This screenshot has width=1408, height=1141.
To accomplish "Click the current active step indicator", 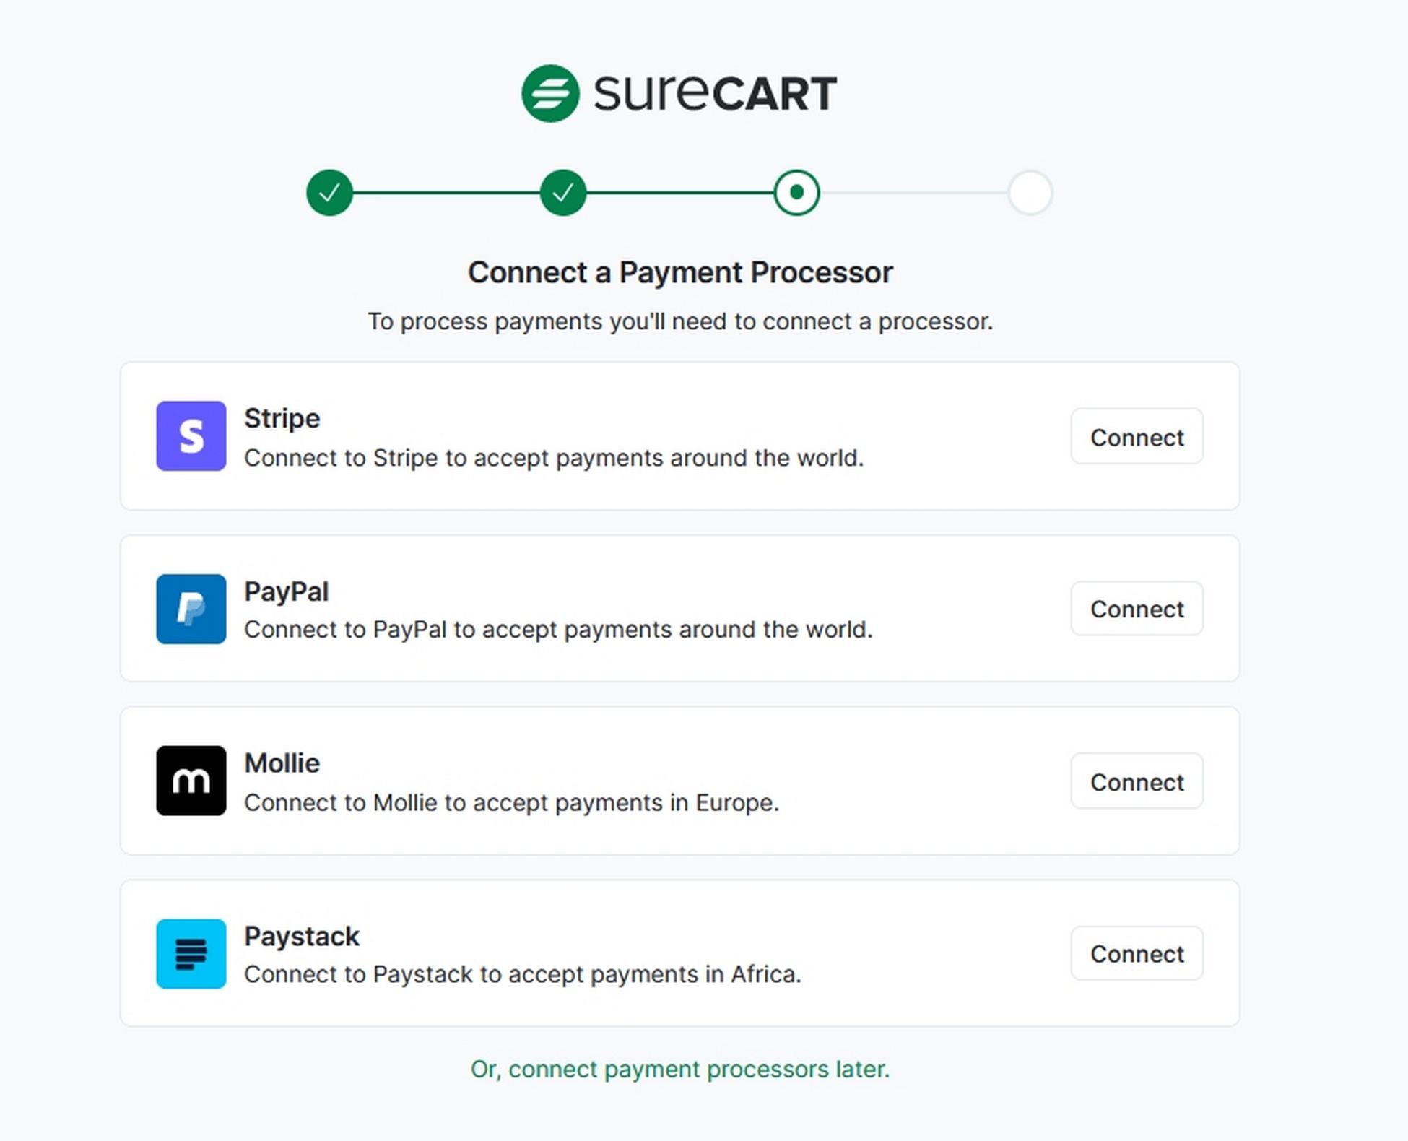I will tap(796, 192).
